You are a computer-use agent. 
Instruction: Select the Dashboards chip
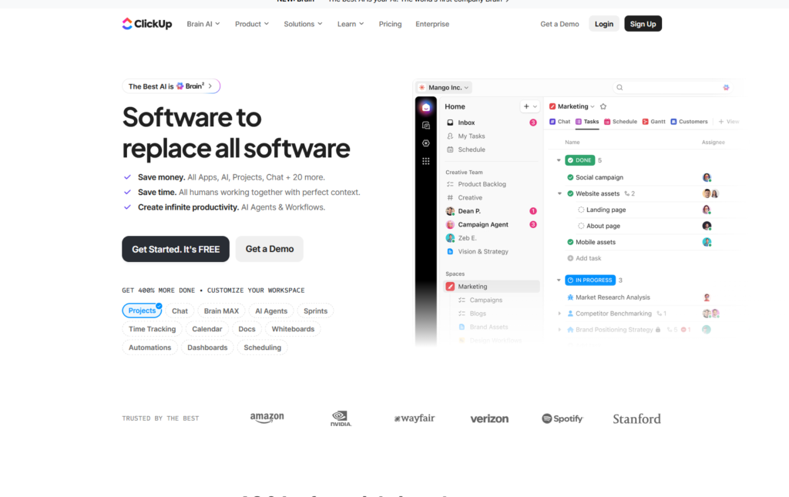point(207,348)
